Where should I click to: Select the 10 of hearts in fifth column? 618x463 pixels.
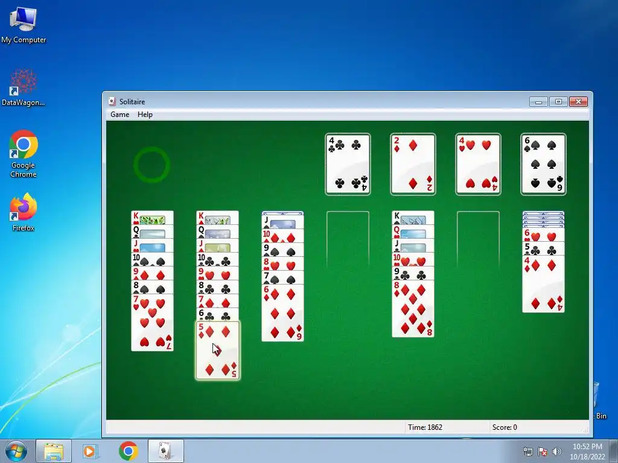tap(413, 259)
